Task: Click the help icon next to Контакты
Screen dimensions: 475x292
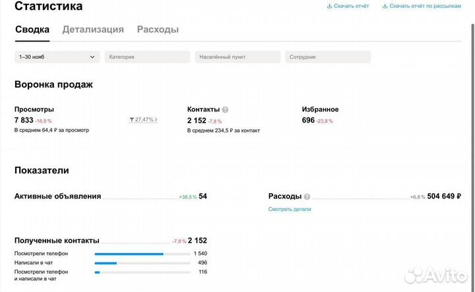Action: pos(226,109)
